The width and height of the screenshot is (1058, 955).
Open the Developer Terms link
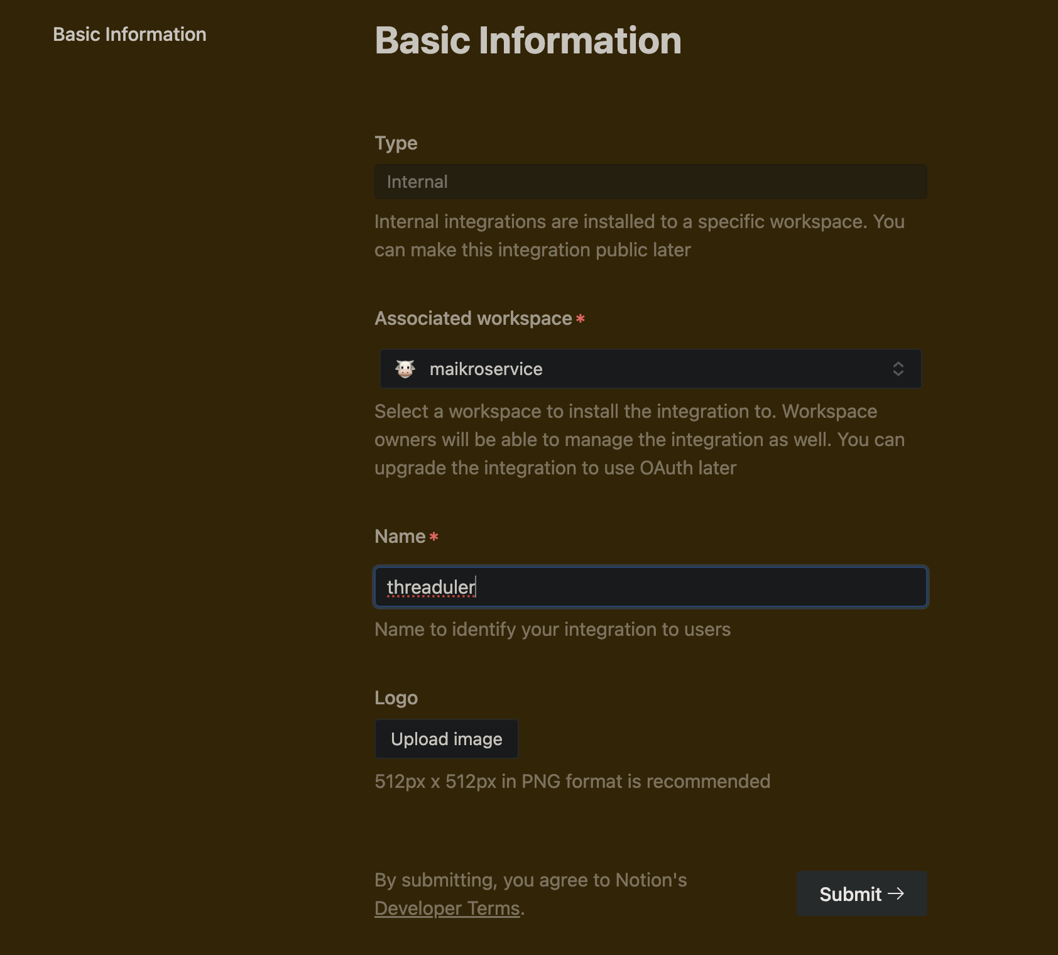click(447, 909)
